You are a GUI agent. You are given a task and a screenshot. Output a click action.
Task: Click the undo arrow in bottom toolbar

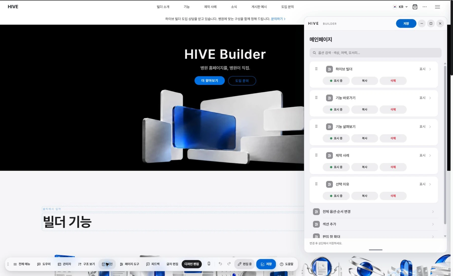[220, 264]
